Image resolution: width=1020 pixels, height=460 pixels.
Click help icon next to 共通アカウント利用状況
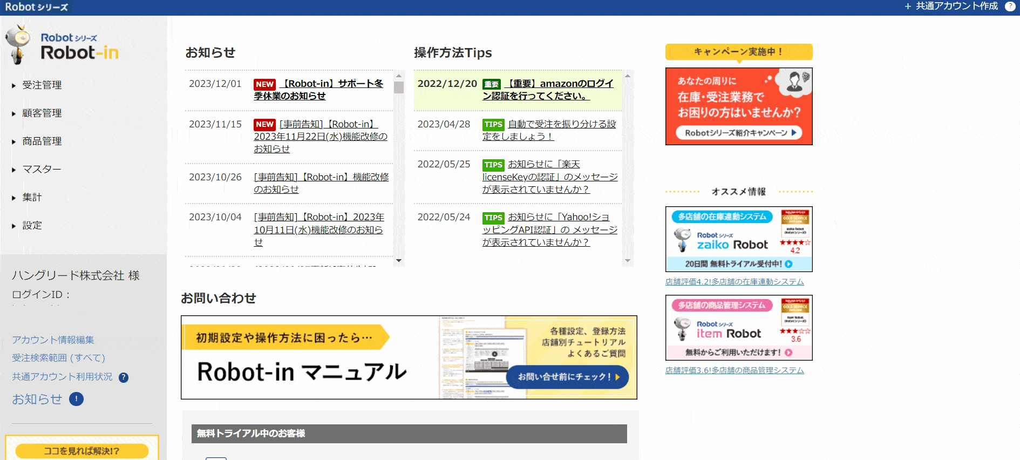(124, 377)
